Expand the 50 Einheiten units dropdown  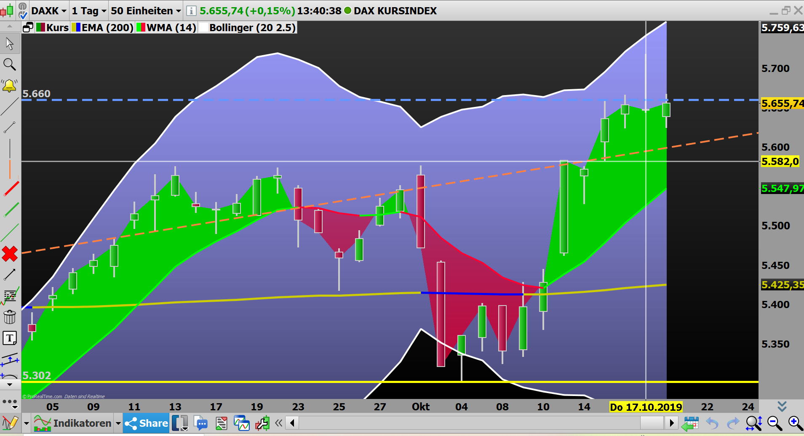click(x=145, y=11)
